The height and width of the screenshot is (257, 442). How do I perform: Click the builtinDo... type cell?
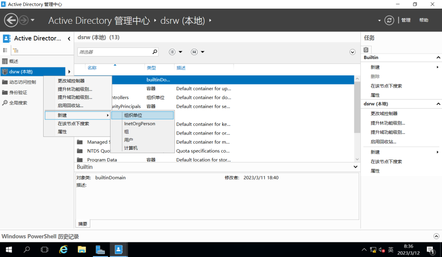pyautogui.click(x=158, y=80)
